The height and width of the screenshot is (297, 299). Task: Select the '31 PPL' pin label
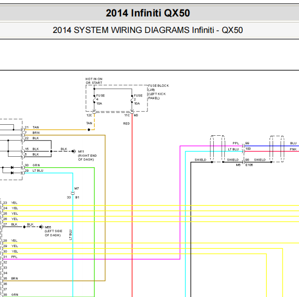pos(10,257)
